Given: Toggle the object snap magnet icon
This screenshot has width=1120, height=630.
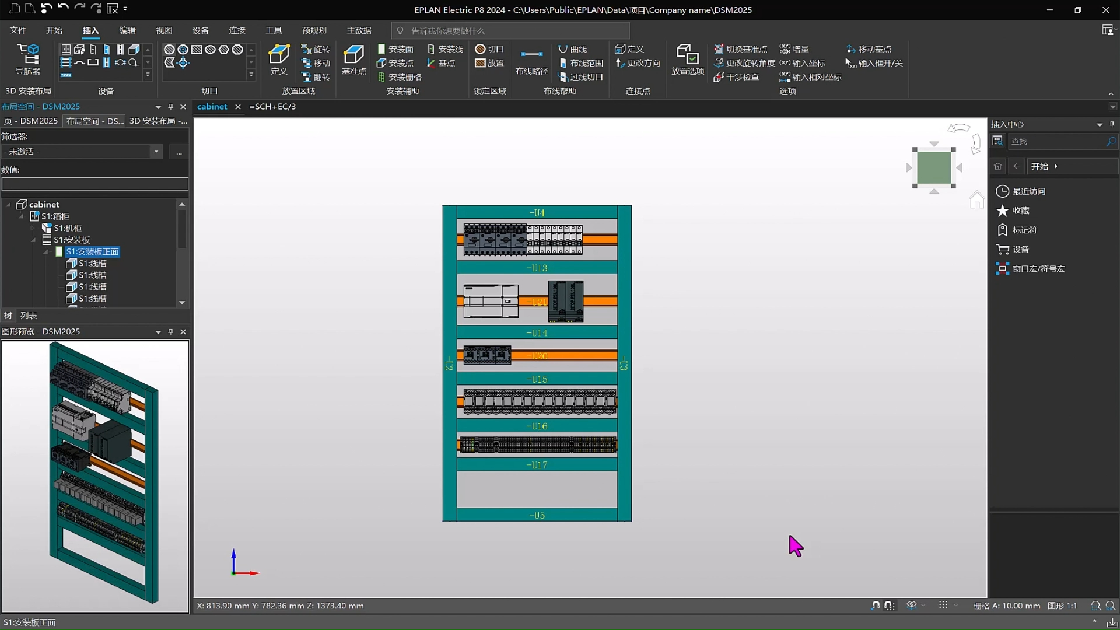Looking at the screenshot, I should tap(875, 605).
